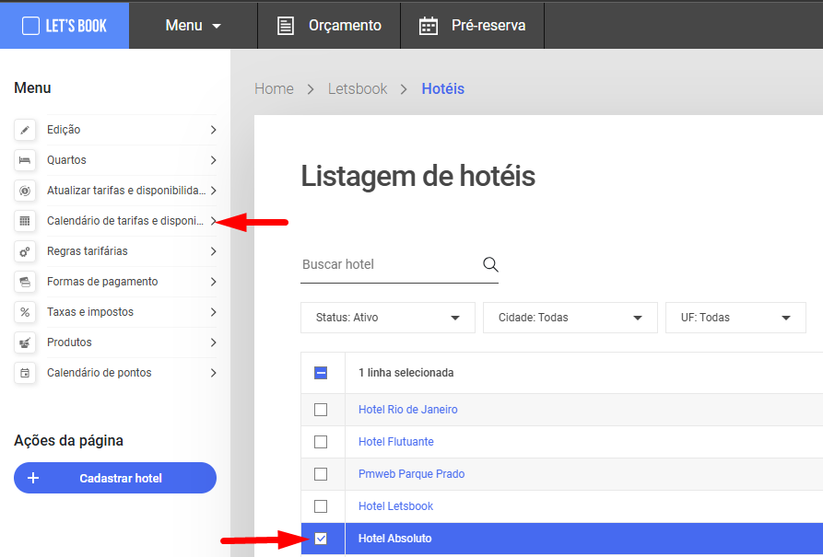Open the Cidade: Todas dropdown
The height and width of the screenshot is (557, 823).
[x=570, y=318]
